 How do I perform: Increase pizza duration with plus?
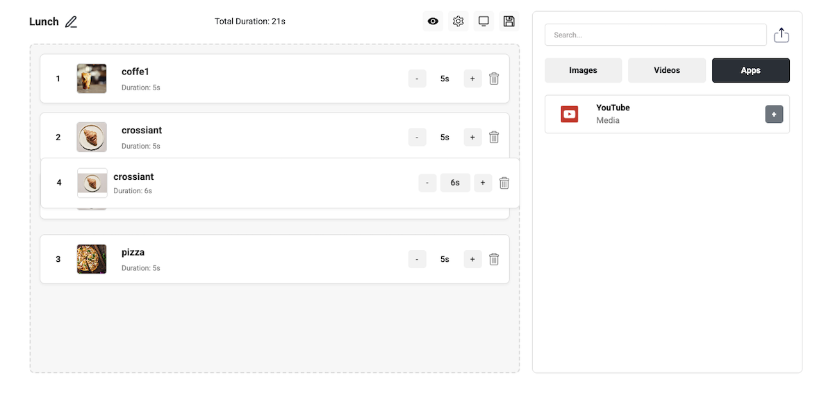pyautogui.click(x=472, y=259)
